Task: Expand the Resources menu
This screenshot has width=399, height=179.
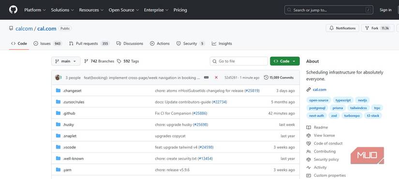Action: pos(91,10)
